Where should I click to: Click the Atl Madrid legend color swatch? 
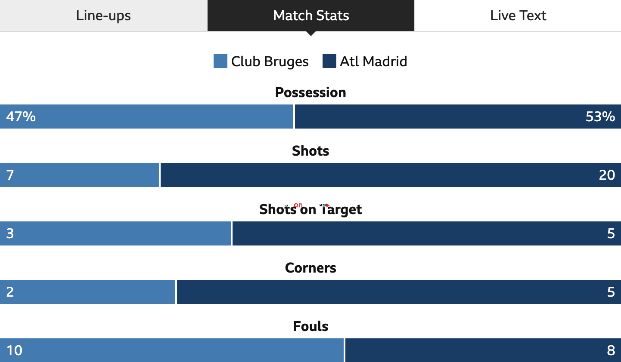(329, 61)
